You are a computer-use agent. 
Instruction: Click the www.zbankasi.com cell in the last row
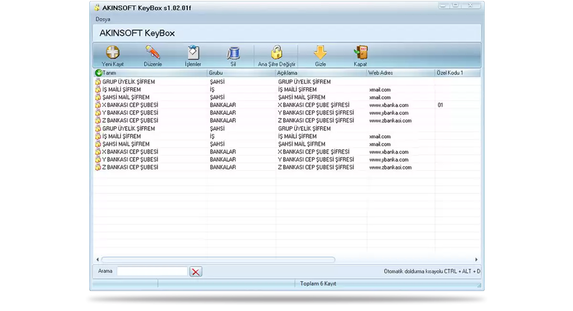click(390, 168)
